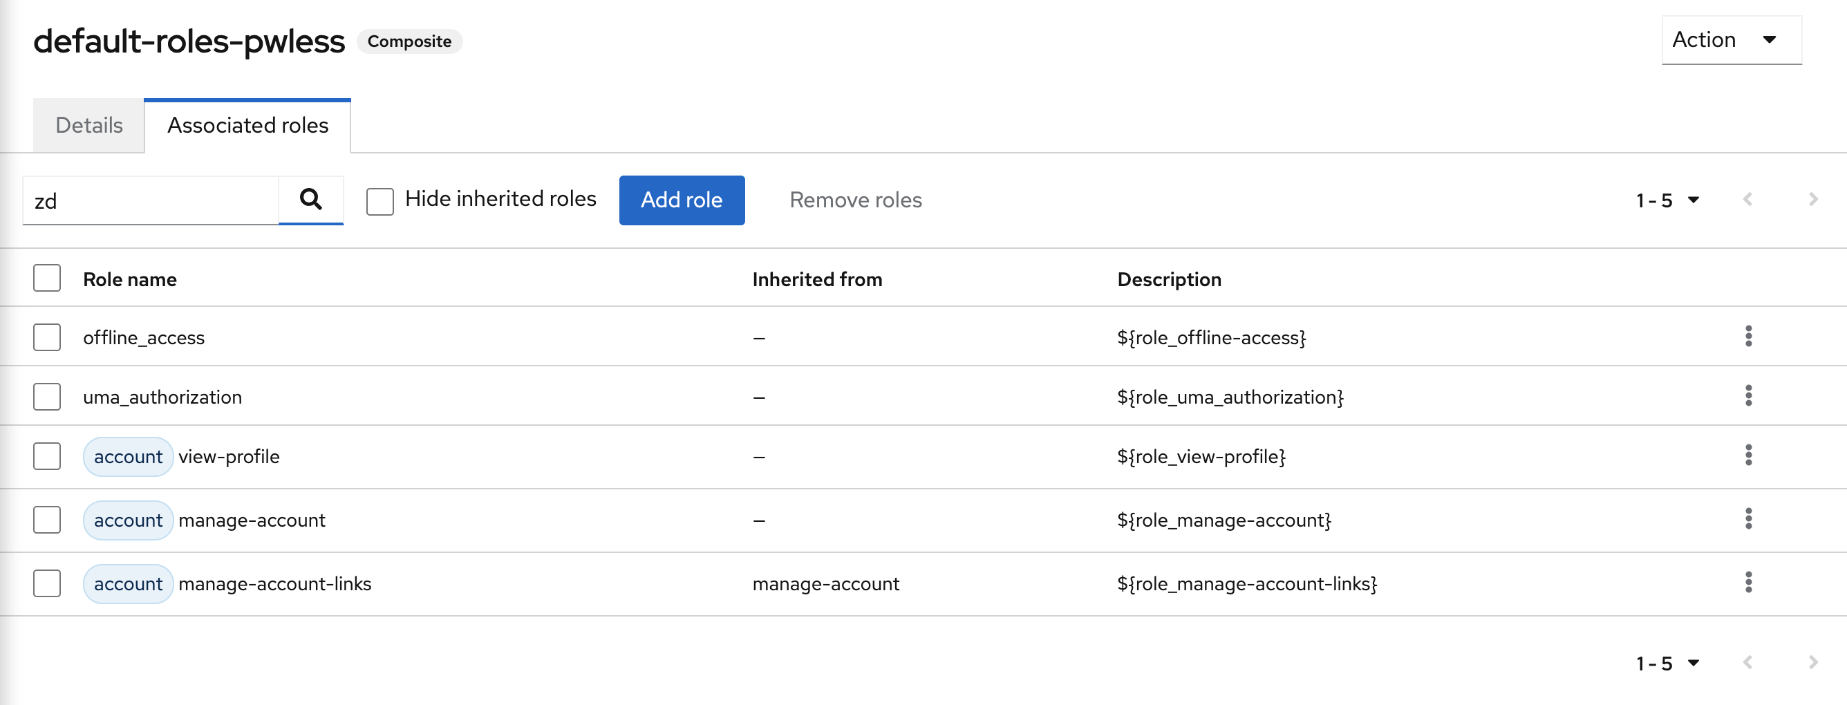Open the kebab menu for view-profile
Viewport: 1847px width, 705px height.
[1749, 455]
